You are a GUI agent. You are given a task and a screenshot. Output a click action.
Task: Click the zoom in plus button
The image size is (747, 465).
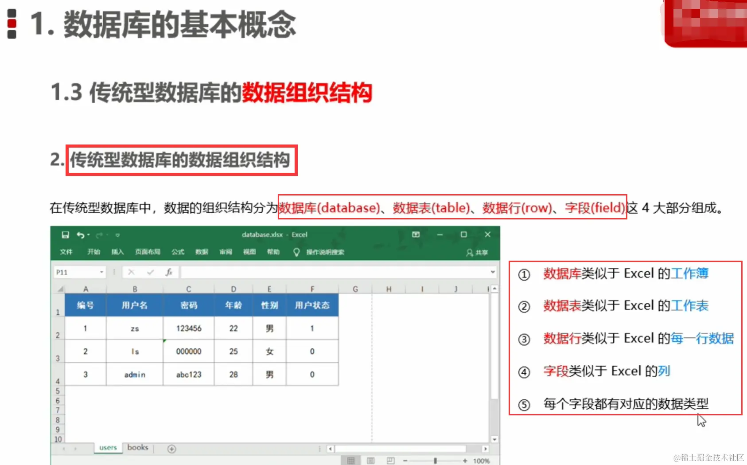pyautogui.click(x=465, y=461)
